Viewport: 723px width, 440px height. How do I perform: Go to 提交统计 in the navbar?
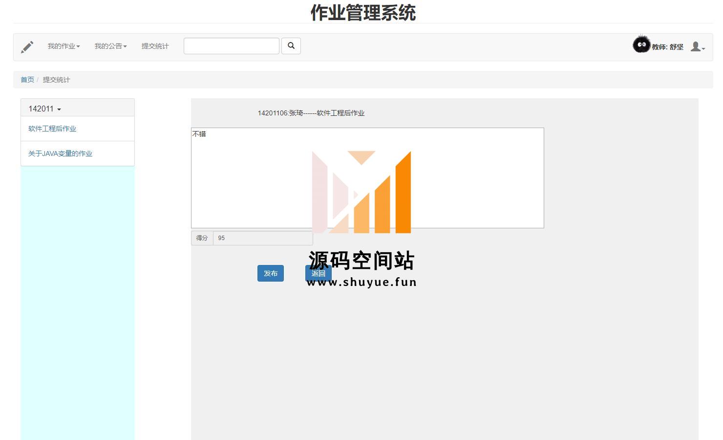(155, 46)
